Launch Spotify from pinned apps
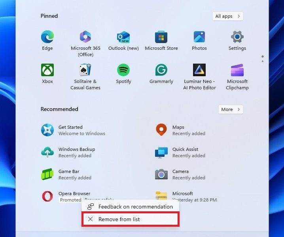The height and width of the screenshot is (237, 284). pyautogui.click(x=123, y=70)
